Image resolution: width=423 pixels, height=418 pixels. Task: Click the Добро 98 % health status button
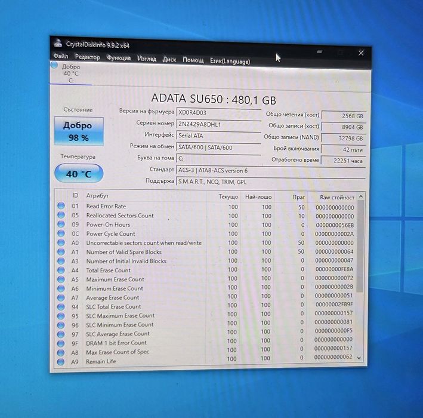coord(79,131)
